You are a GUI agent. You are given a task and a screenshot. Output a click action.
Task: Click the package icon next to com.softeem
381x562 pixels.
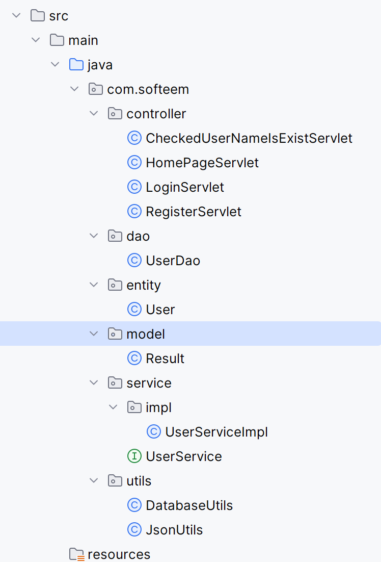(95, 89)
